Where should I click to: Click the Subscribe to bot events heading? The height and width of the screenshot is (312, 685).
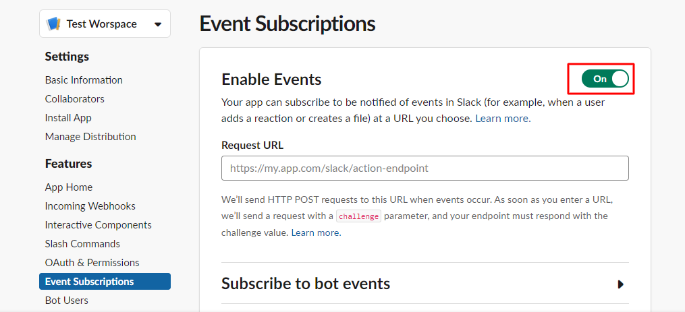click(306, 284)
